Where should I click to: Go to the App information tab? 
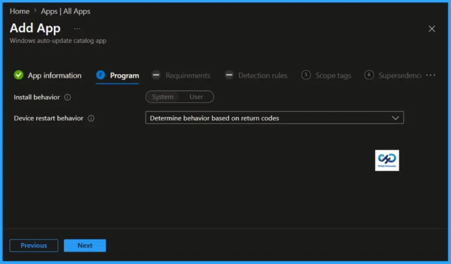[48, 75]
